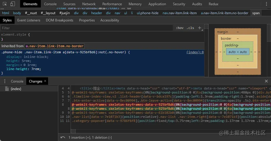Select the (index) file icon in Changes
The image size is (271, 141).
[7, 89]
